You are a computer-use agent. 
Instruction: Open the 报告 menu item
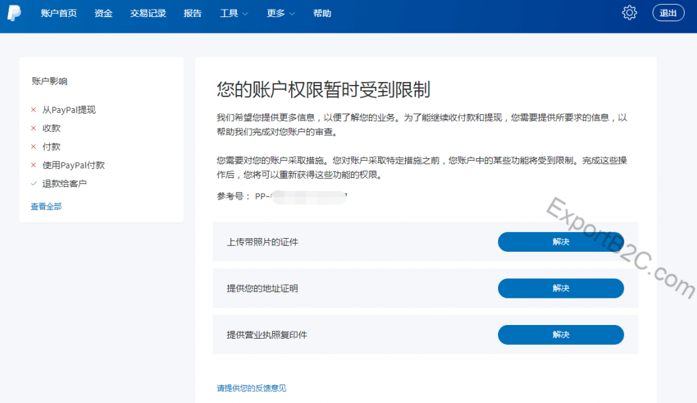click(x=193, y=14)
